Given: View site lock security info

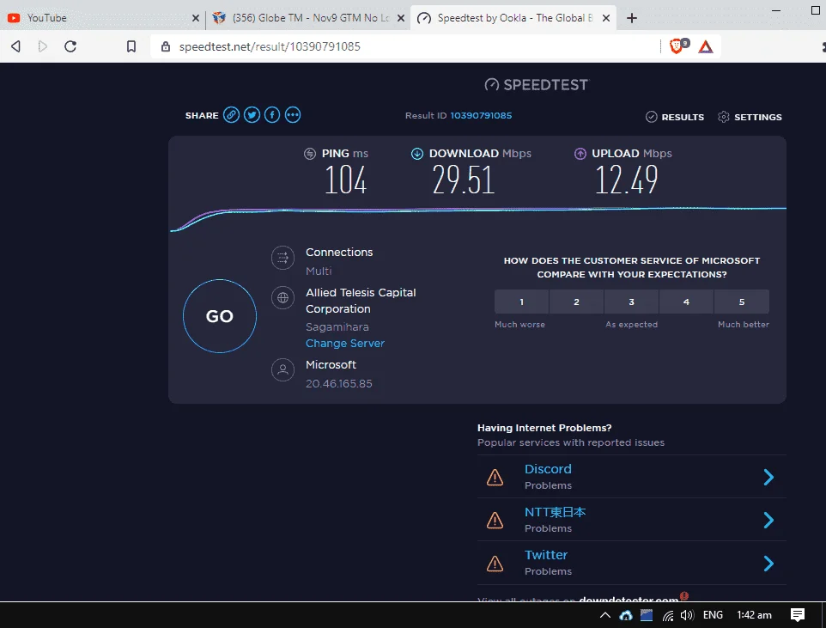Looking at the screenshot, I should 166,46.
